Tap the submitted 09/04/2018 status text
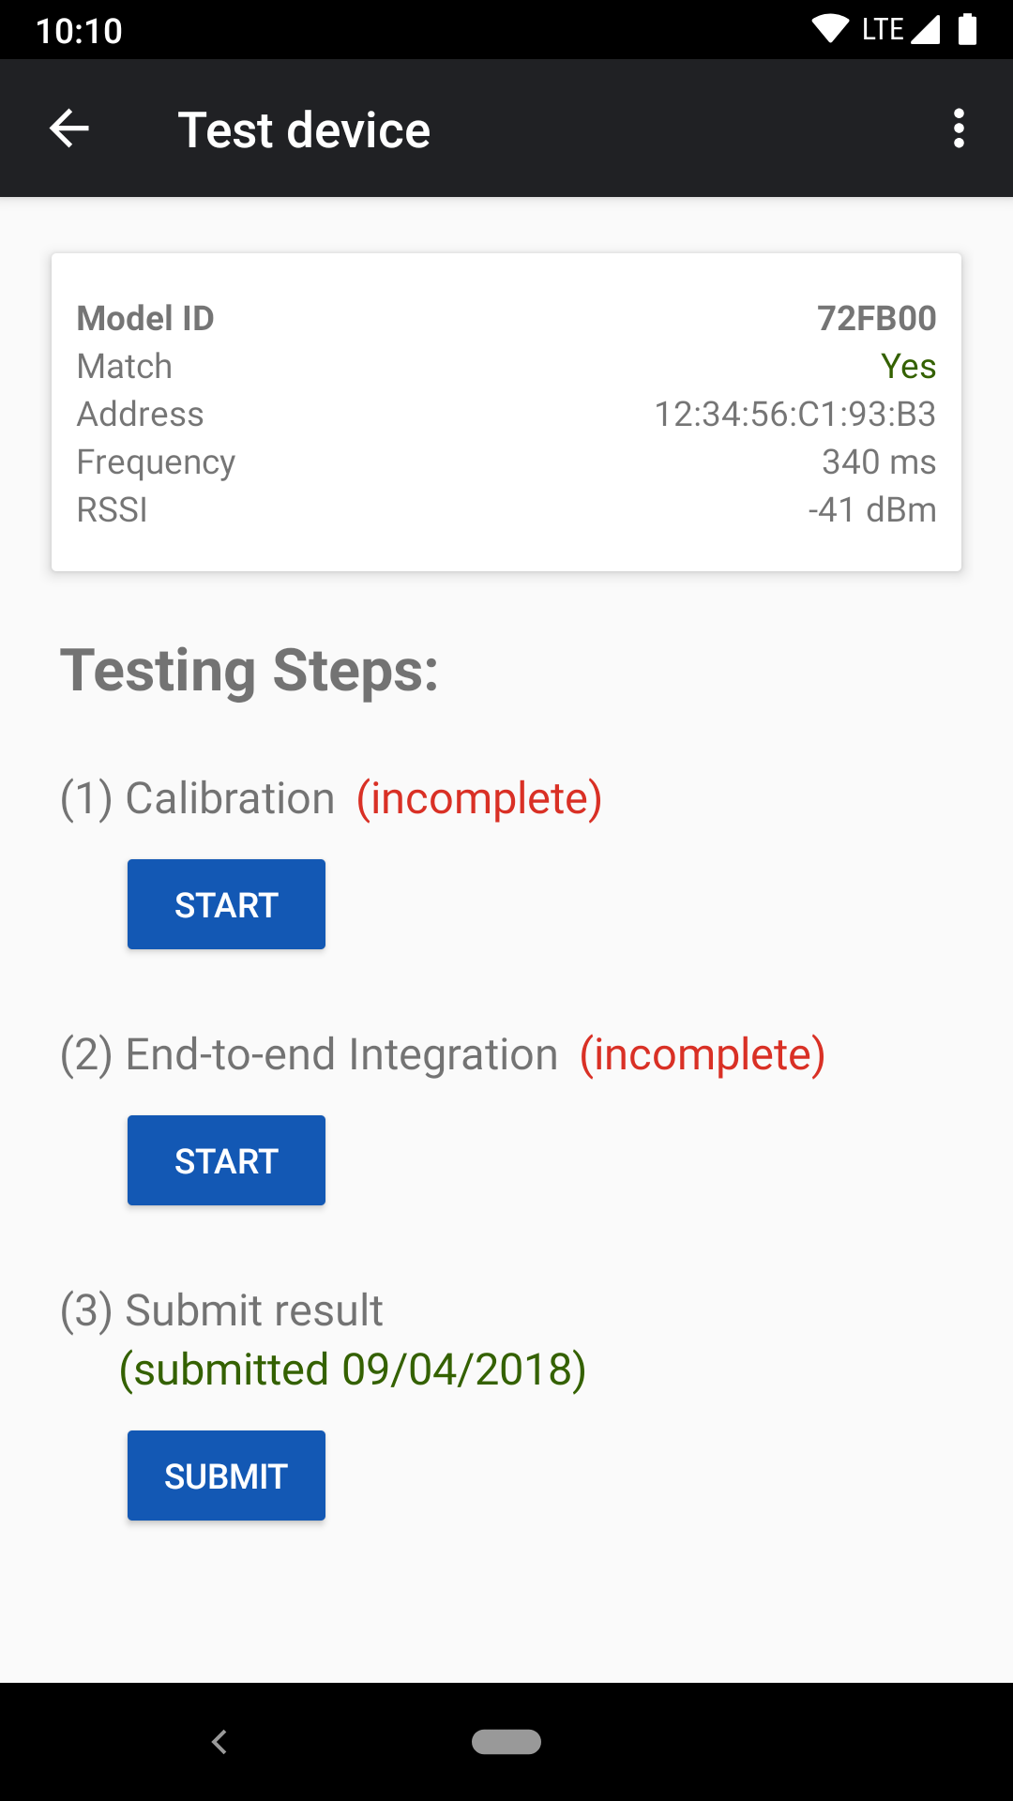1013x1801 pixels. [x=353, y=1370]
